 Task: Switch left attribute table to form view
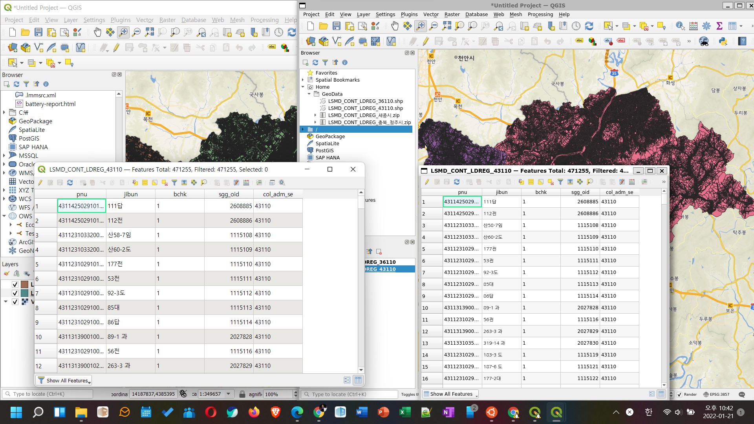coord(347,380)
